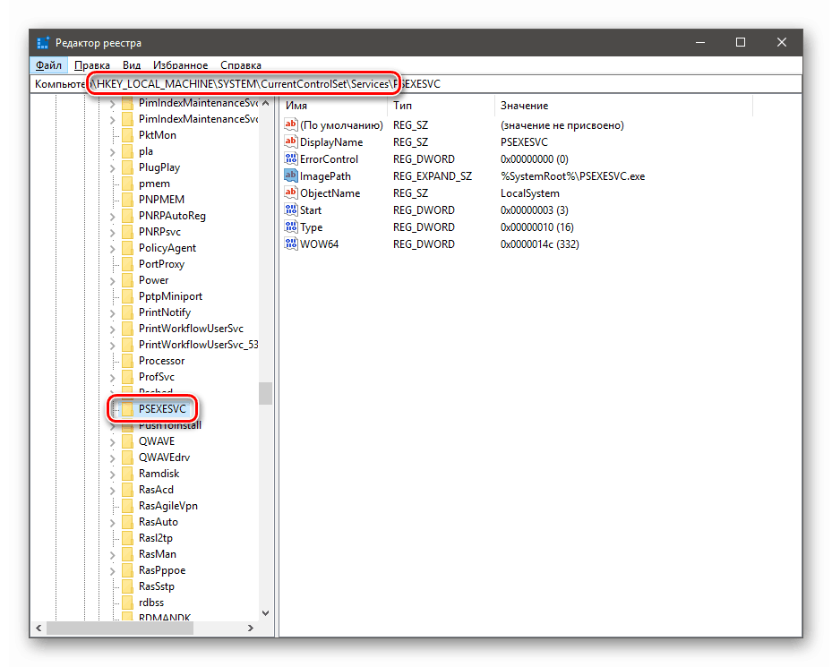Expand the RasMan tree node
The width and height of the screenshot is (832, 667).
(113, 555)
